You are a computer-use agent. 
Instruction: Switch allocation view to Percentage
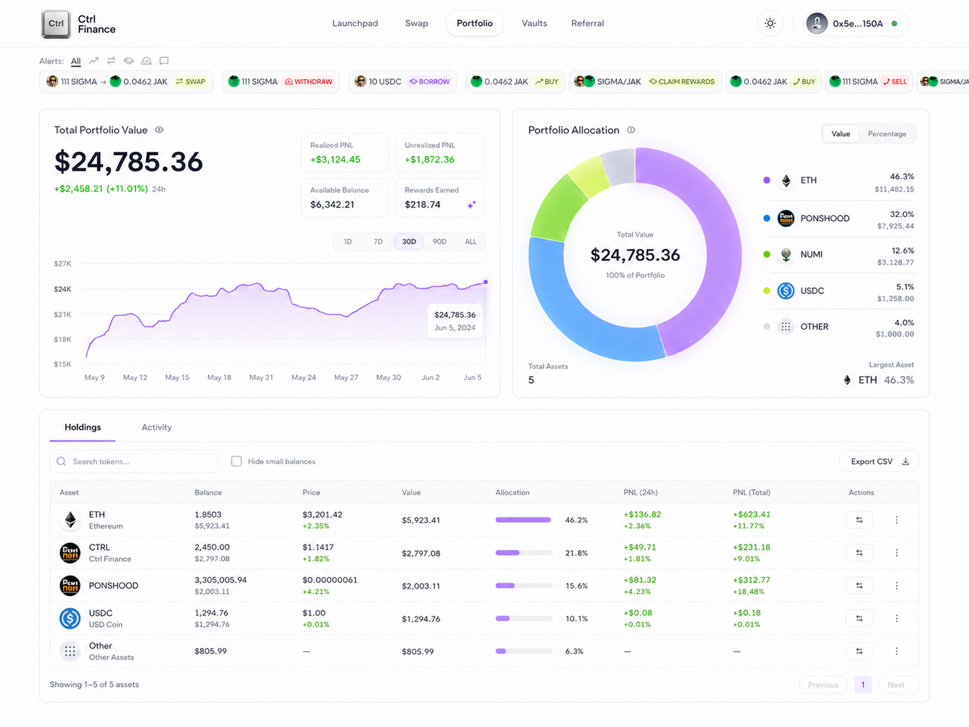point(887,134)
